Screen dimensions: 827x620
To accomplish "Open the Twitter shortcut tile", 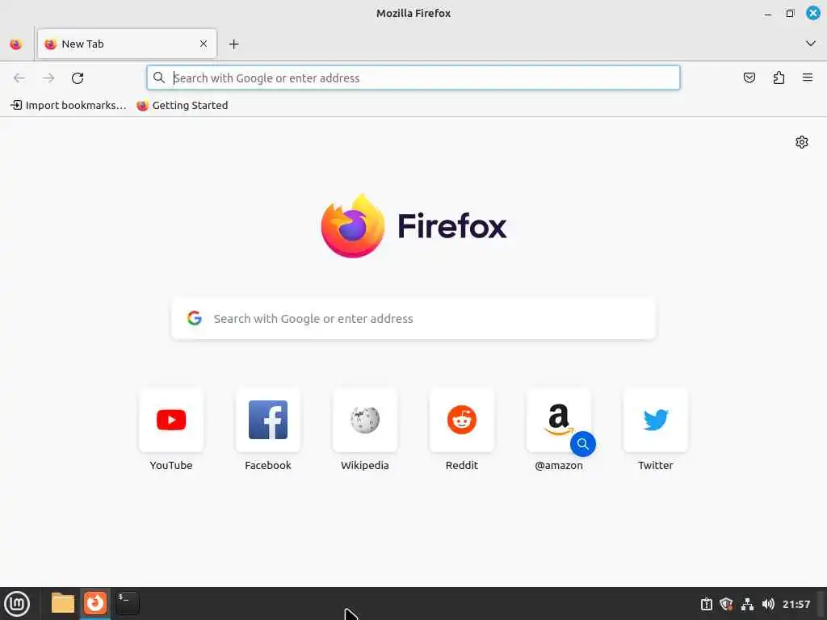I will 656,420.
